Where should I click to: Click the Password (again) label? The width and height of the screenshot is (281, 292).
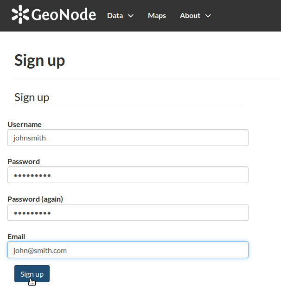coord(35,199)
